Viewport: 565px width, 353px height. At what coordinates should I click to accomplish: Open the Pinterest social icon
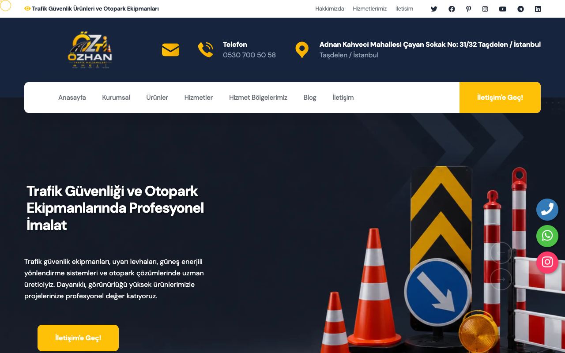(468, 9)
